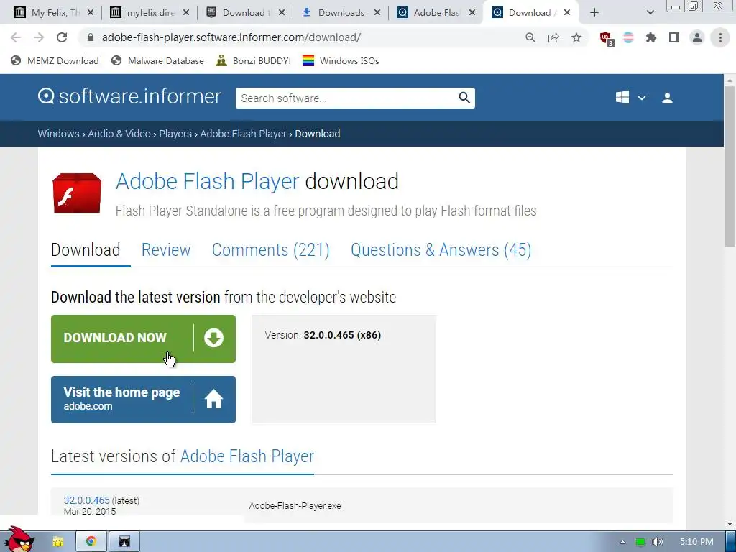The width and height of the screenshot is (736, 552).
Task: Switch to the Review tab
Action: [x=166, y=249]
